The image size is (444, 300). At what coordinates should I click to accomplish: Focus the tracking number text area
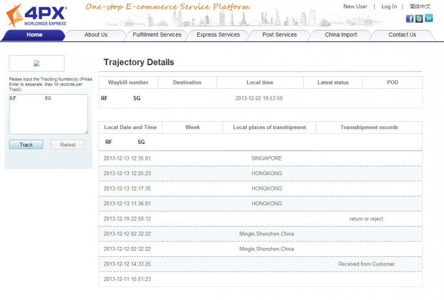(49, 114)
